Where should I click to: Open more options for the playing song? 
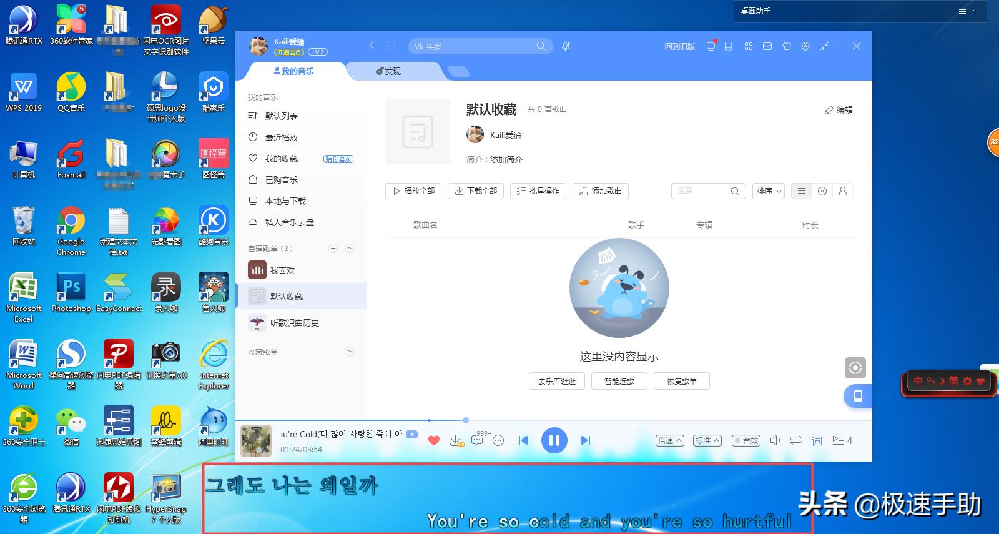pyautogui.click(x=498, y=440)
